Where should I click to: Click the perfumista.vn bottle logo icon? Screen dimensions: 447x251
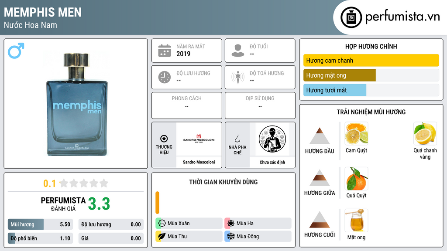point(351,17)
